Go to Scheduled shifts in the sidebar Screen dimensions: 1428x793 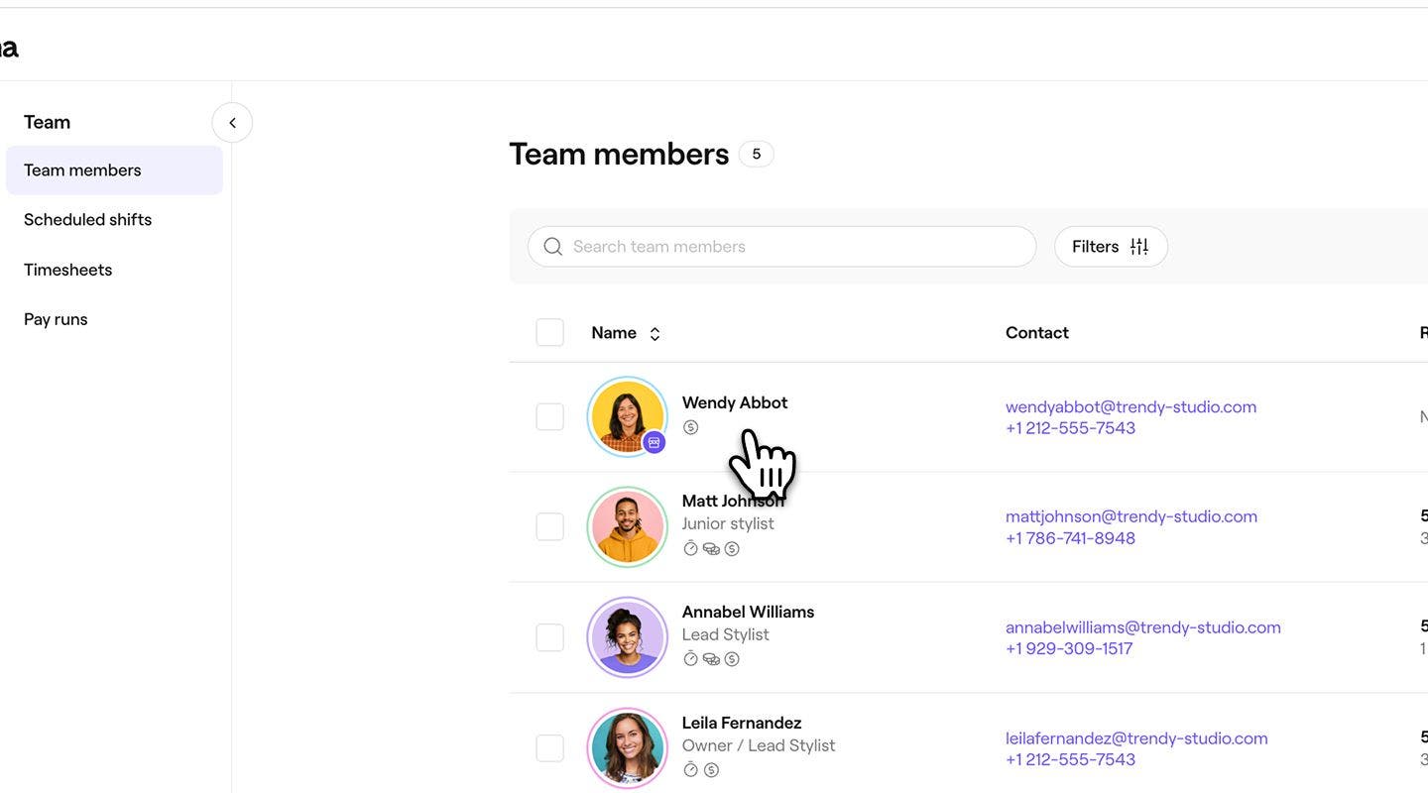(x=87, y=220)
